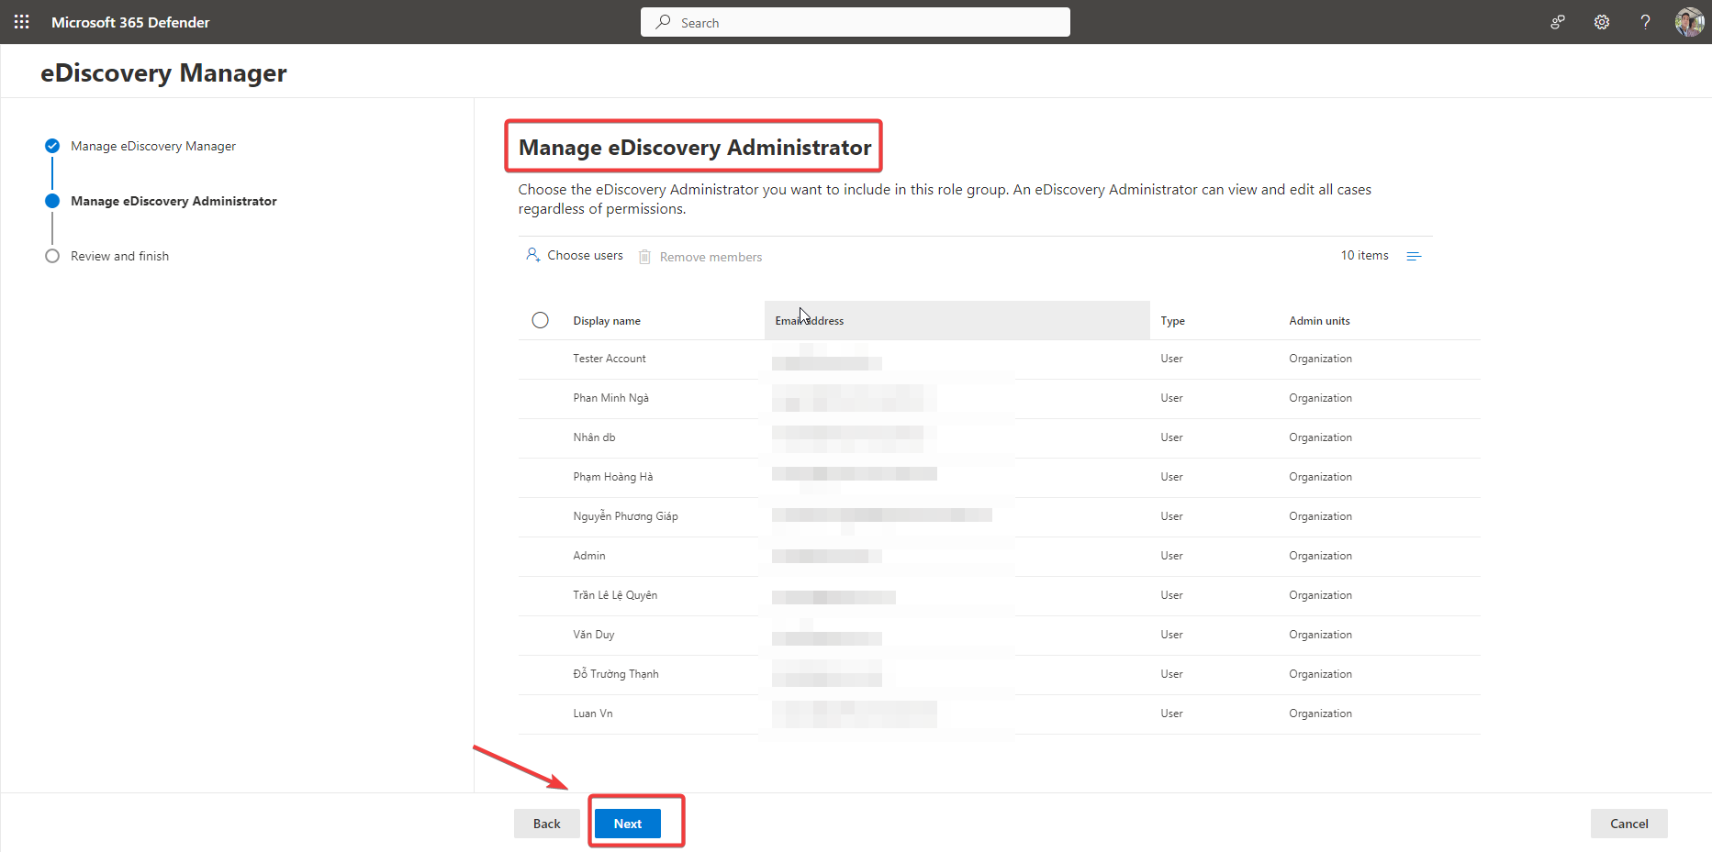Open the help question mark icon

pyautogui.click(x=1645, y=22)
